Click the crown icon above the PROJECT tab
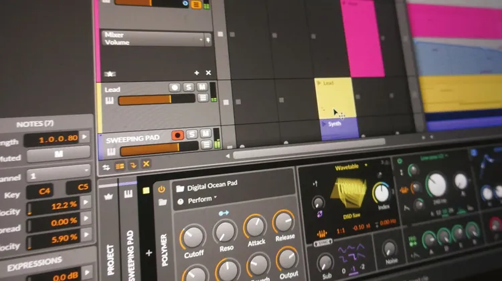 (x=108, y=196)
